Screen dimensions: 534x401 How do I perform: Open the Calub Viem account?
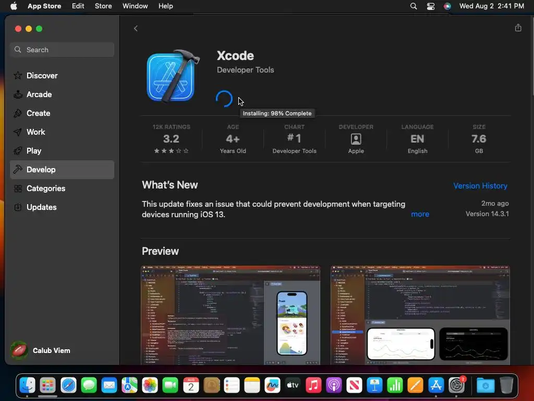pos(40,350)
